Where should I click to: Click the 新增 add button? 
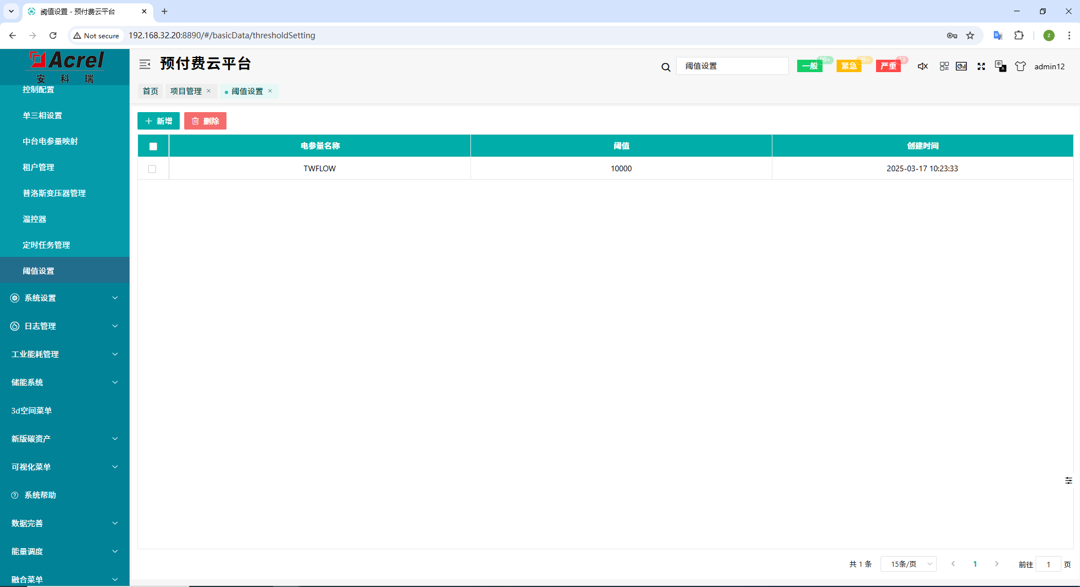pyautogui.click(x=158, y=121)
